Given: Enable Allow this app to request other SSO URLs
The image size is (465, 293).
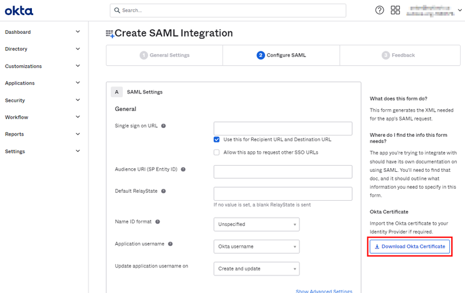Looking at the screenshot, I should tap(217, 152).
